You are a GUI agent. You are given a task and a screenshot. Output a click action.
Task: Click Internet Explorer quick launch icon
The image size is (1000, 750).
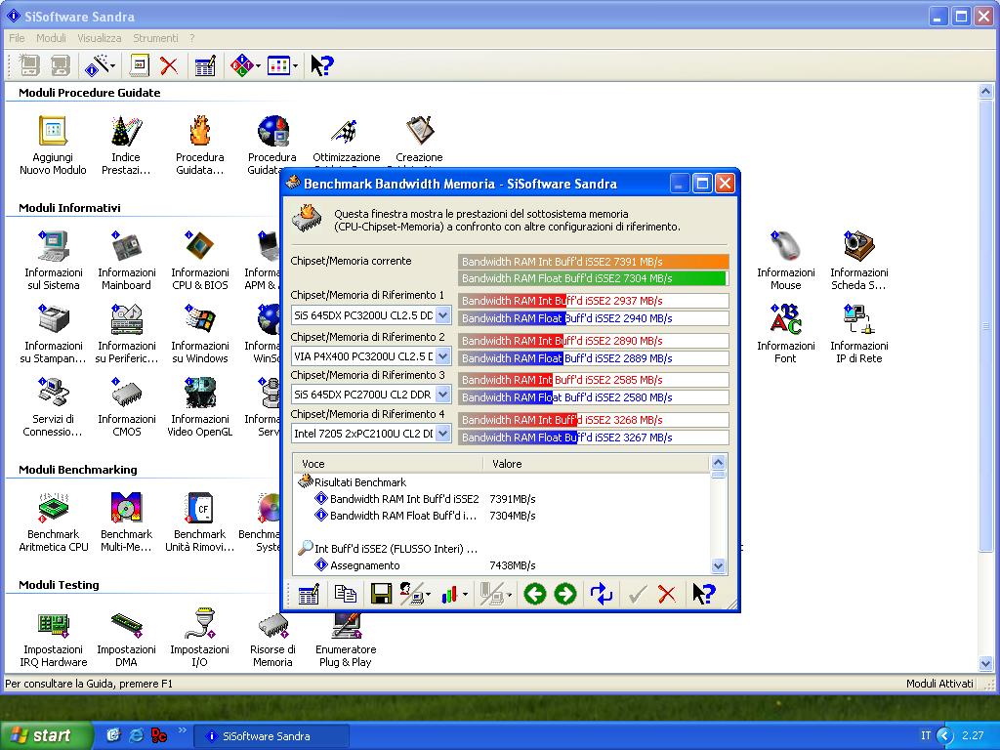tap(136, 735)
